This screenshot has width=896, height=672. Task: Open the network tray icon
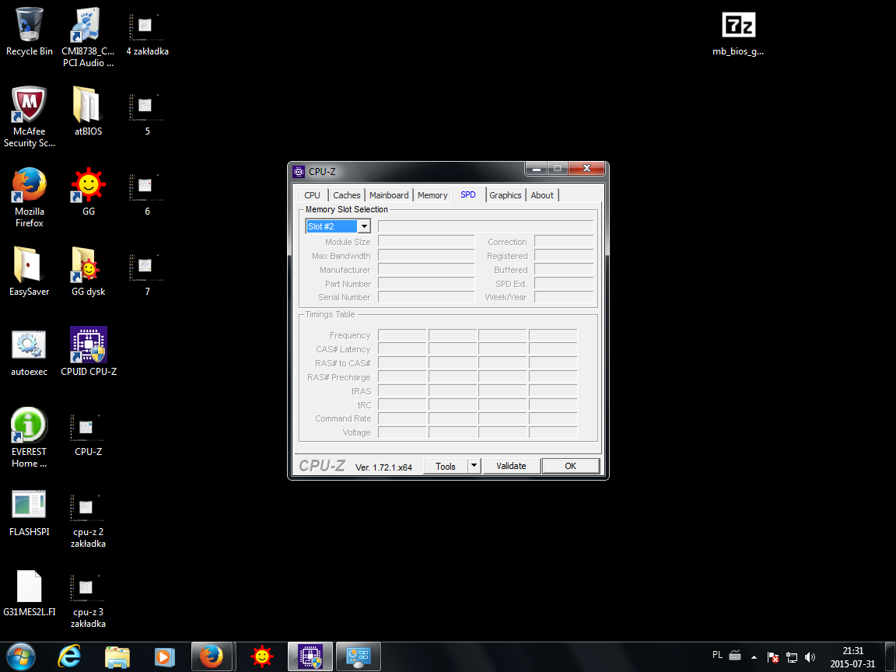[x=792, y=657]
